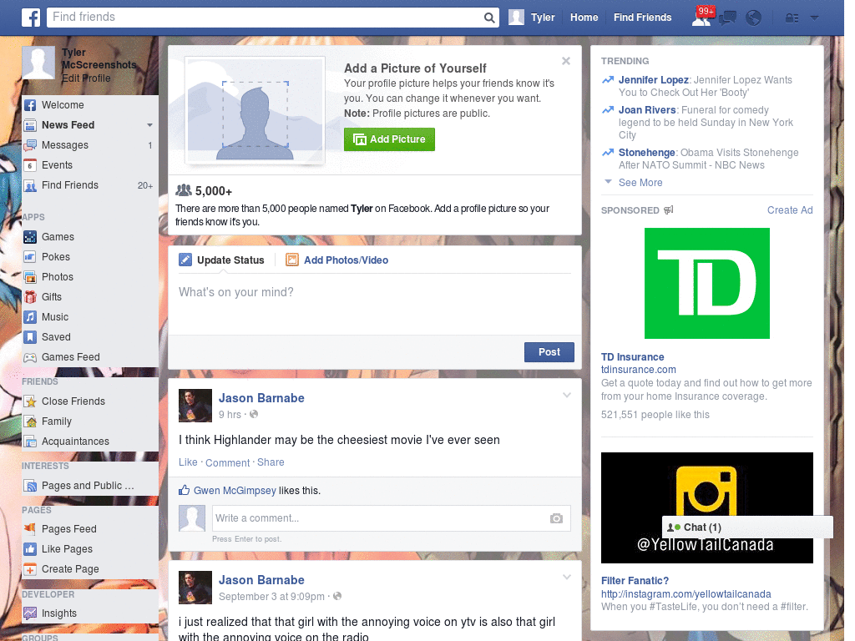
Task: Select the Update Status tab
Action: (222, 260)
